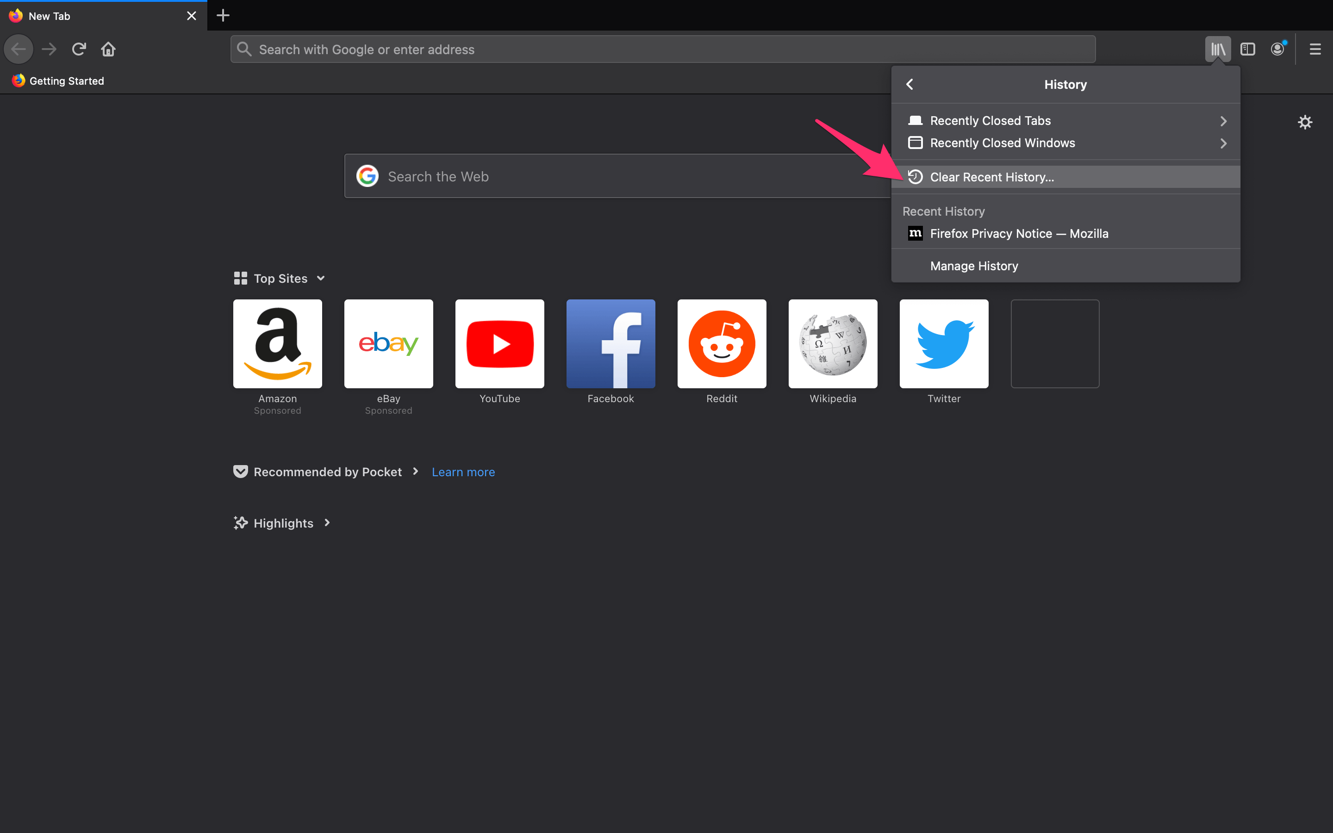Screen dimensions: 1333x833
Task: Open new tab with plus icon
Action: pyautogui.click(x=223, y=15)
